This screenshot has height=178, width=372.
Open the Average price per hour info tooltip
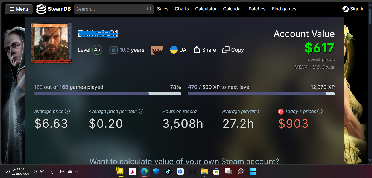point(141,111)
